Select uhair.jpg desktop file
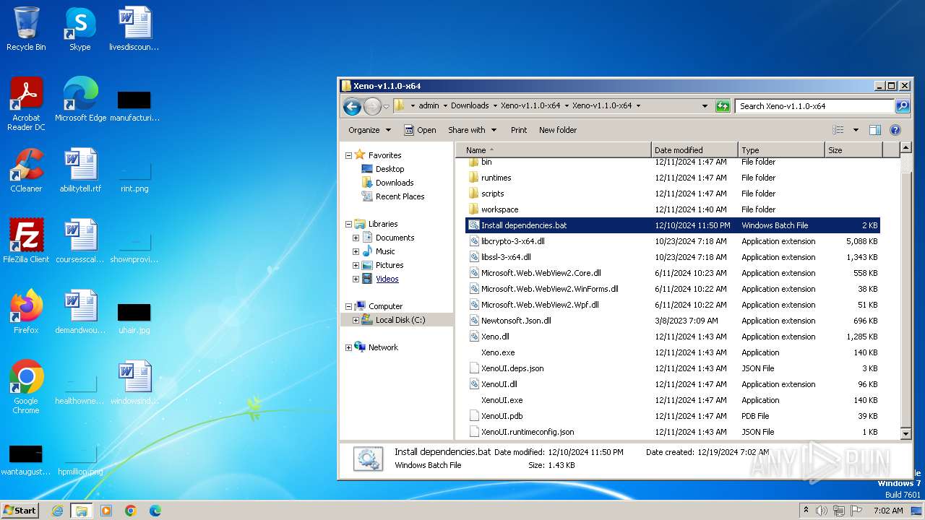This screenshot has height=520, width=925. coord(134,317)
